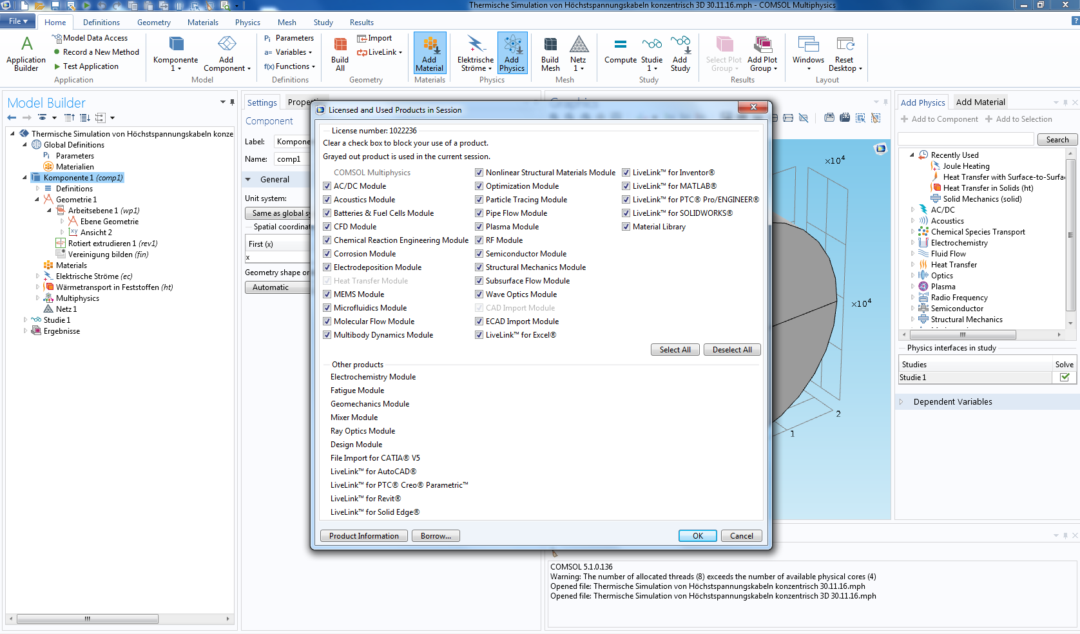
Task: Toggle LiveLink for MATLAB checkbox
Action: 626,186
